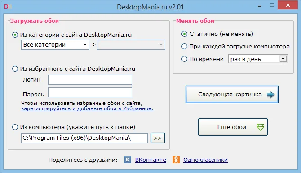Open the empty subcategory dropdown
The height and width of the screenshot is (173, 301).
(131, 45)
